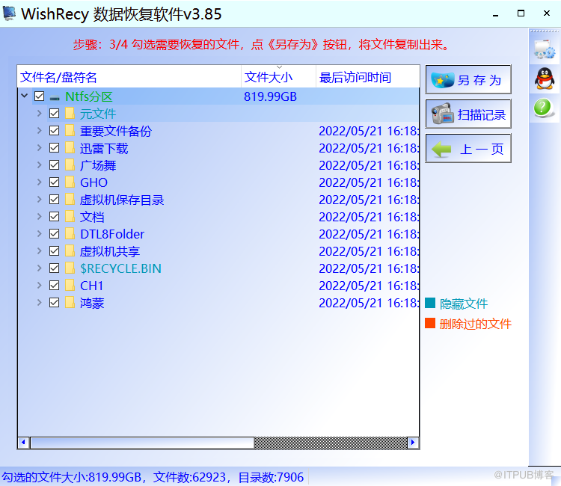Uncheck the $RECYCLE.BIN checkbox
Viewport: 561px width, 486px height.
pyautogui.click(x=54, y=268)
